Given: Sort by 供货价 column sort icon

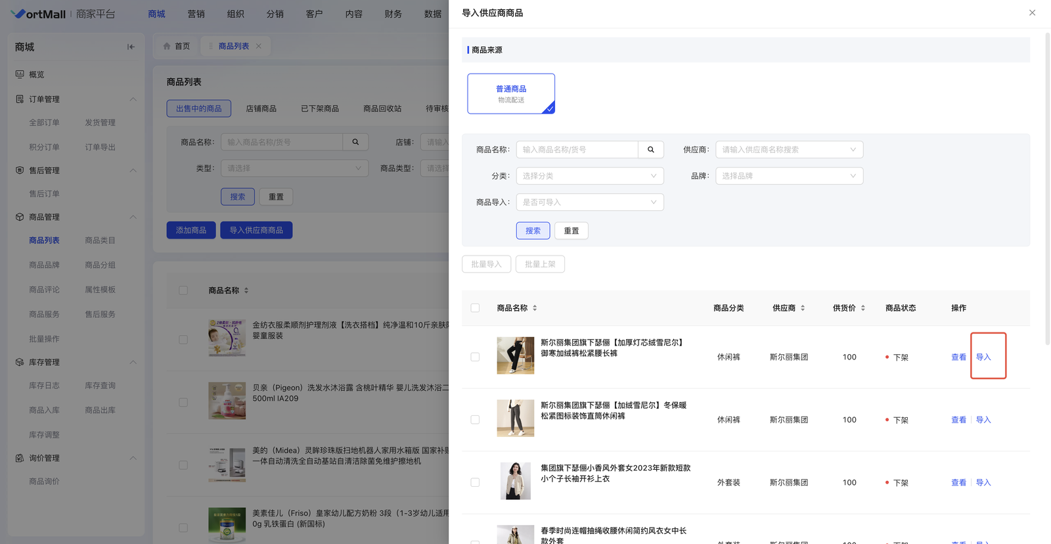Looking at the screenshot, I should (x=862, y=308).
